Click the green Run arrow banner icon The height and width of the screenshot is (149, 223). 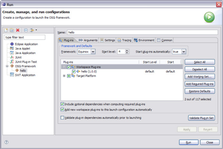[209, 18]
